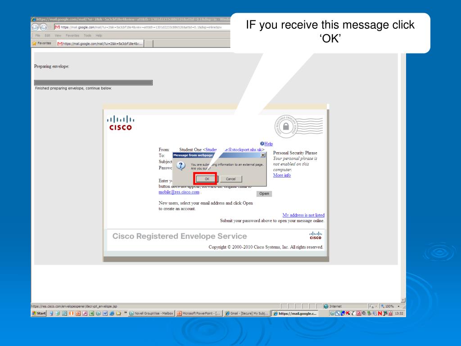The image size is (461, 346).
Task: Click 'Finished preparing envelope, continue below.' text
Action: [73, 88]
